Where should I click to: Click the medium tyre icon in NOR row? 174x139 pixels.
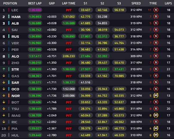coord(156,96)
